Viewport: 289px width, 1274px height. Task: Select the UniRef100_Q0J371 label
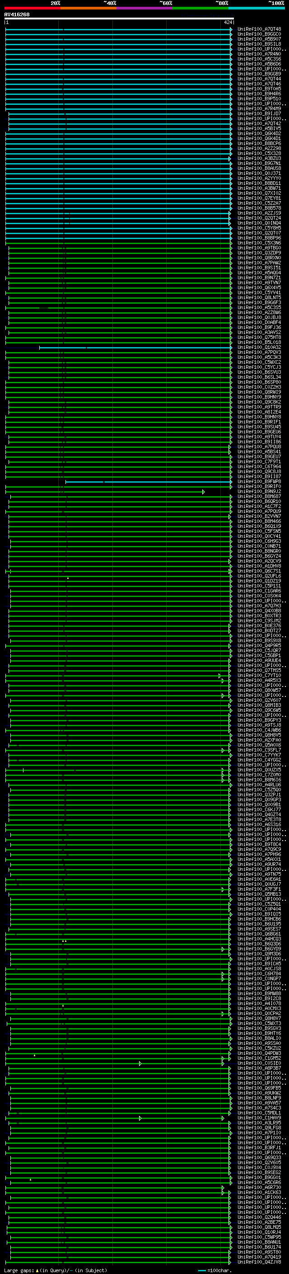click(259, 174)
